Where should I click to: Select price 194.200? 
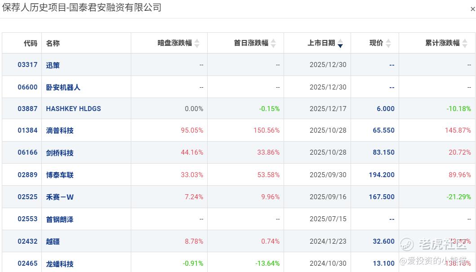pos(382,175)
